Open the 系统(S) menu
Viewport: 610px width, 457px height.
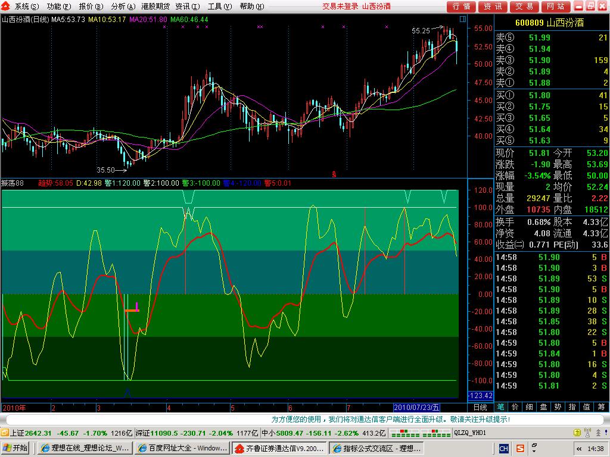pyautogui.click(x=27, y=6)
